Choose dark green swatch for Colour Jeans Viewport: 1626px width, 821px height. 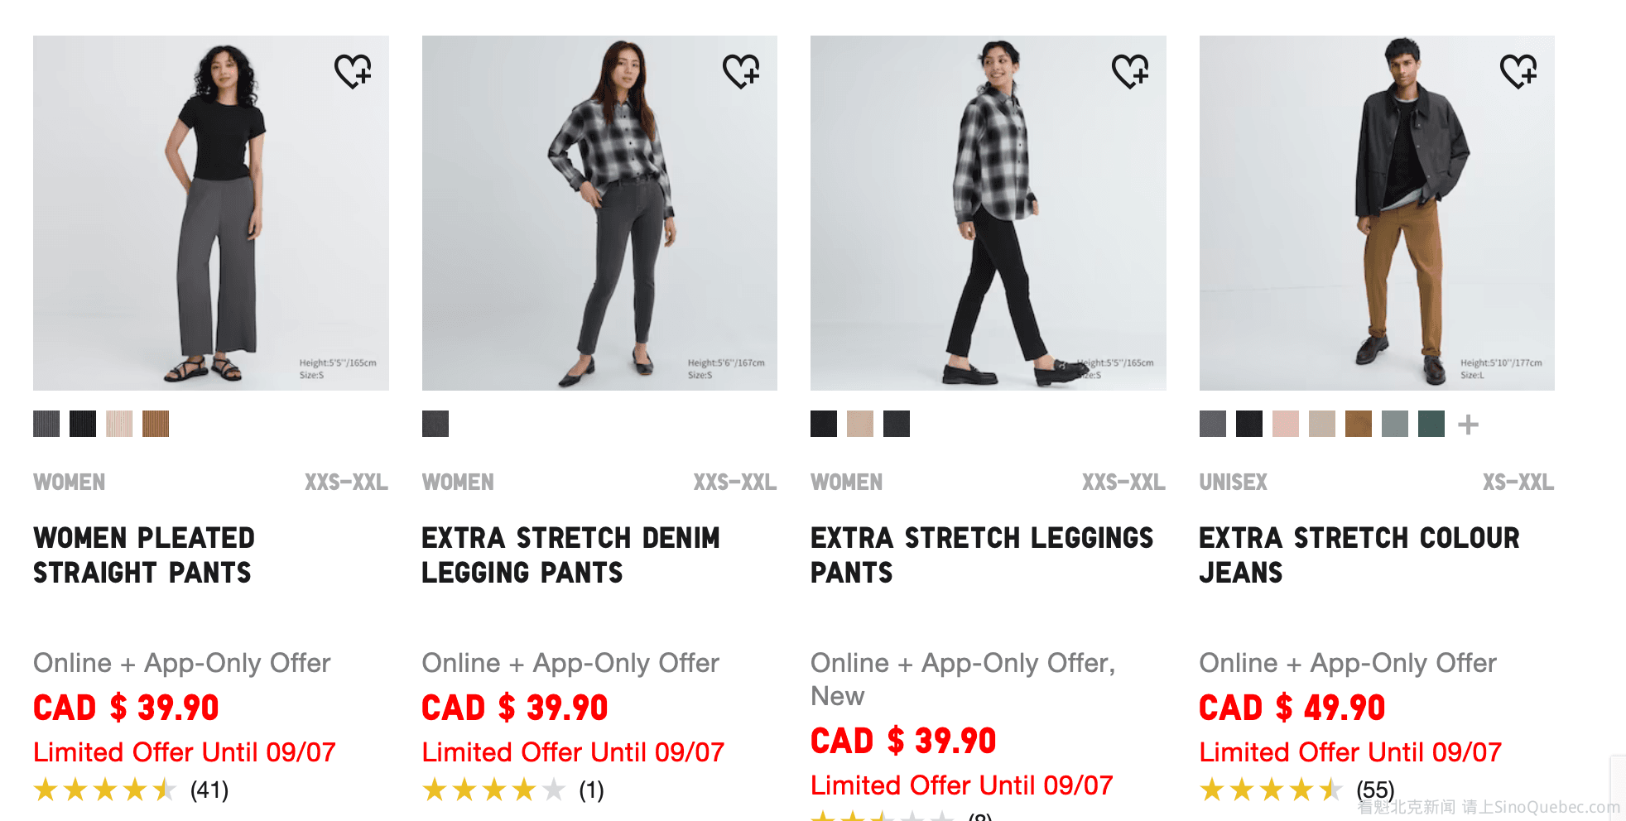tap(1431, 424)
